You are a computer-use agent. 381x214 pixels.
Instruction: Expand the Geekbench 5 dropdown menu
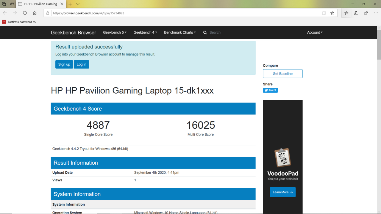point(115,32)
